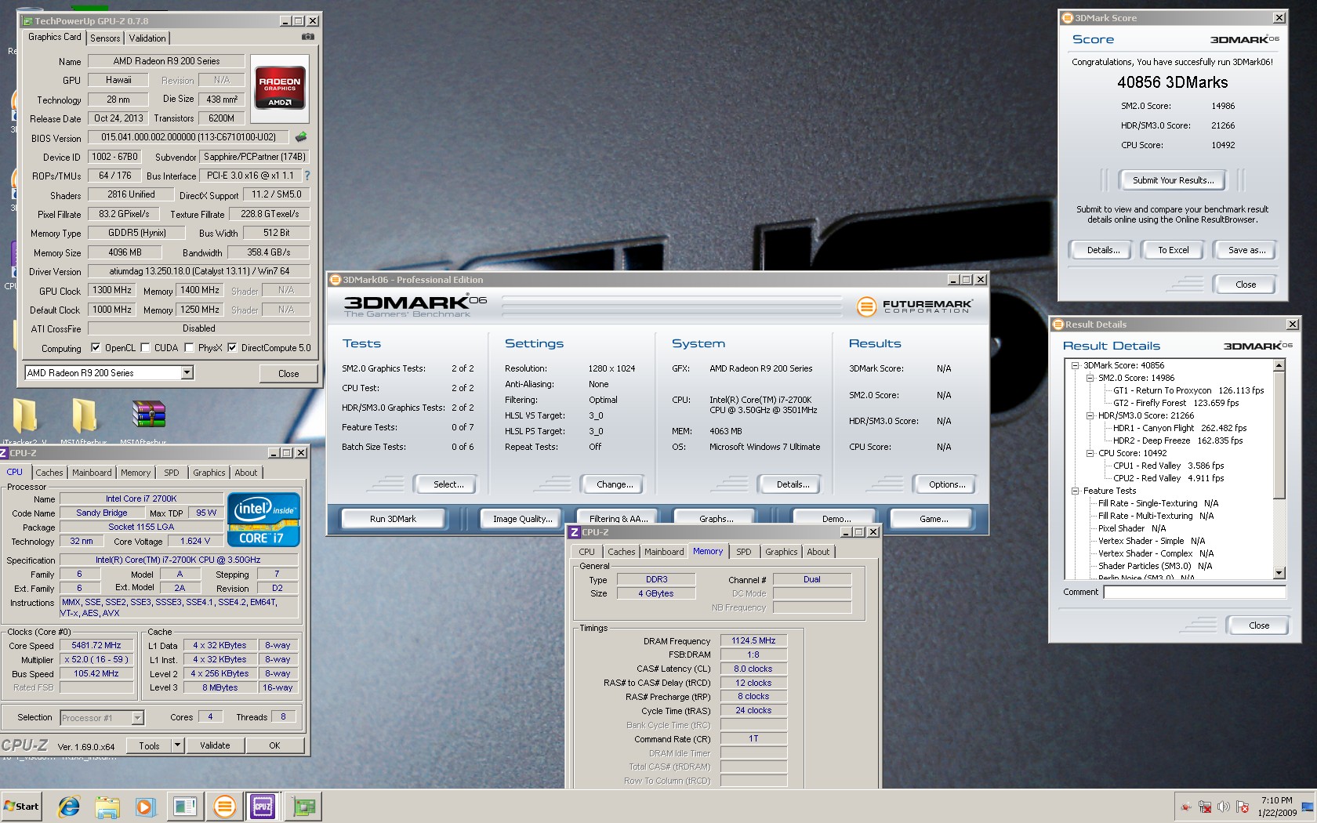This screenshot has width=1317, height=823.
Task: Open the WinRAR archive desktop icon
Action: tap(148, 414)
